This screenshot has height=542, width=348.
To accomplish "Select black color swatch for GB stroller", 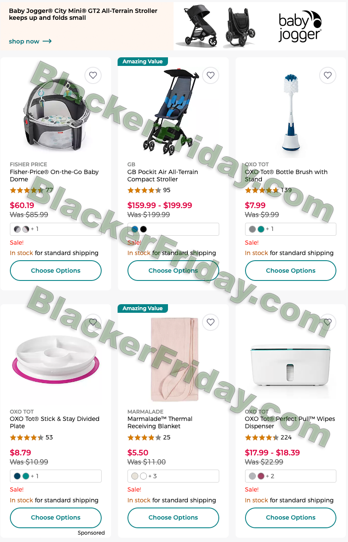I will (x=143, y=229).
